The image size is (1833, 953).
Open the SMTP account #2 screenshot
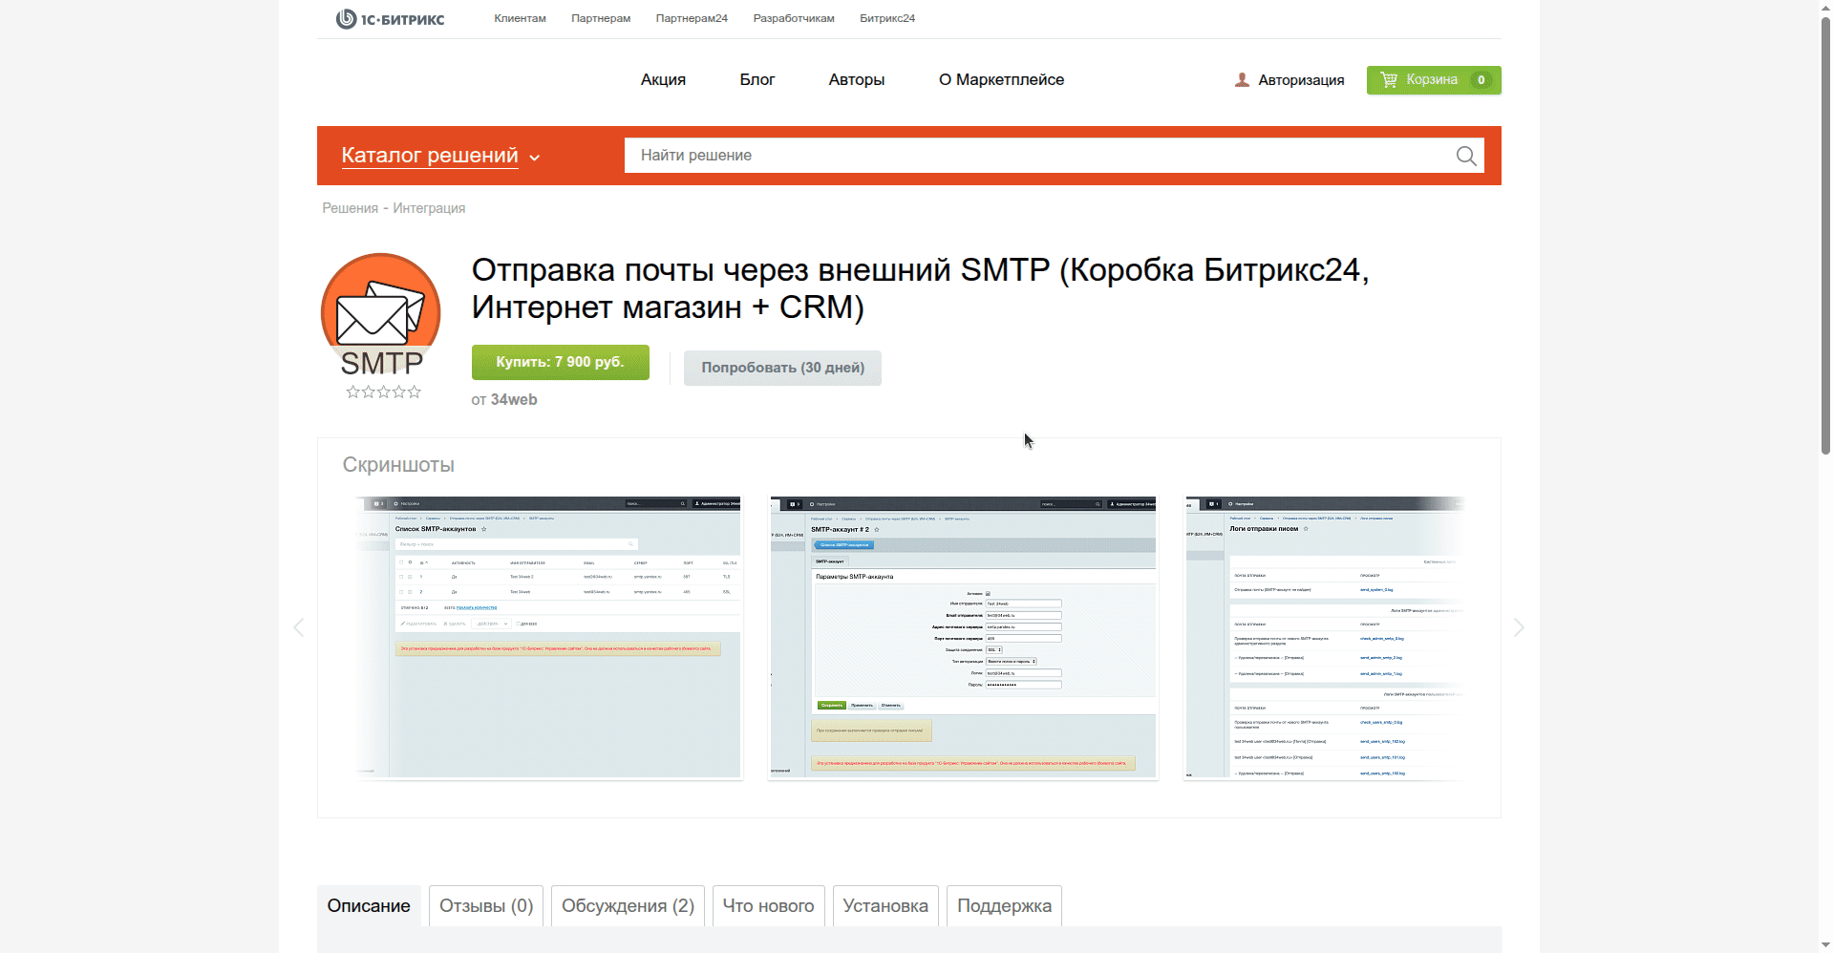(x=963, y=637)
